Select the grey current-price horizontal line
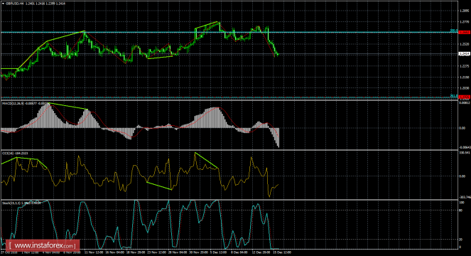471x256 pixels. [228, 54]
